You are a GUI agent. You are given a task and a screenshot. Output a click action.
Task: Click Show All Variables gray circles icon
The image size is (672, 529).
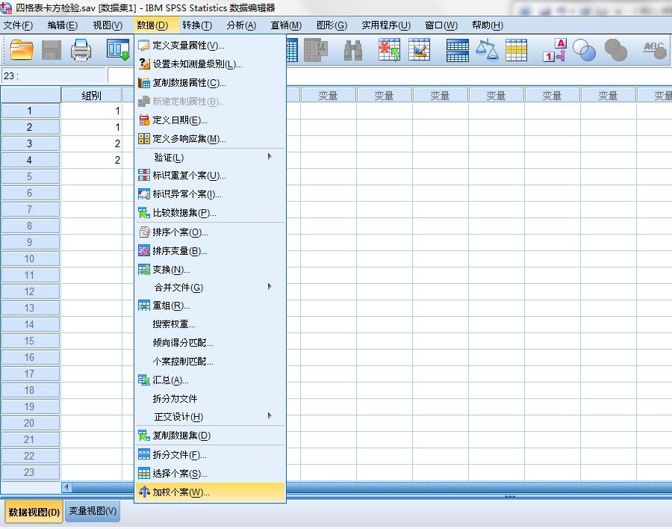(x=616, y=50)
